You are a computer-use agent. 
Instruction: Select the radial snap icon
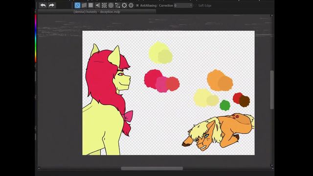tap(104, 5)
